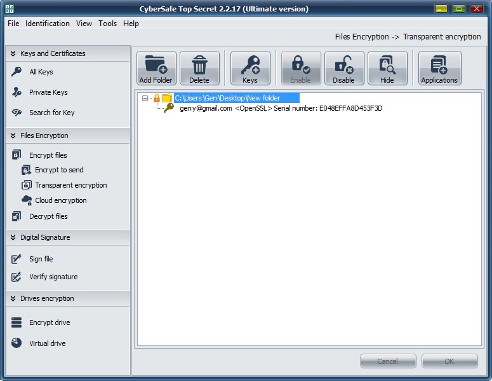Go to Search for Key label

[52, 113]
